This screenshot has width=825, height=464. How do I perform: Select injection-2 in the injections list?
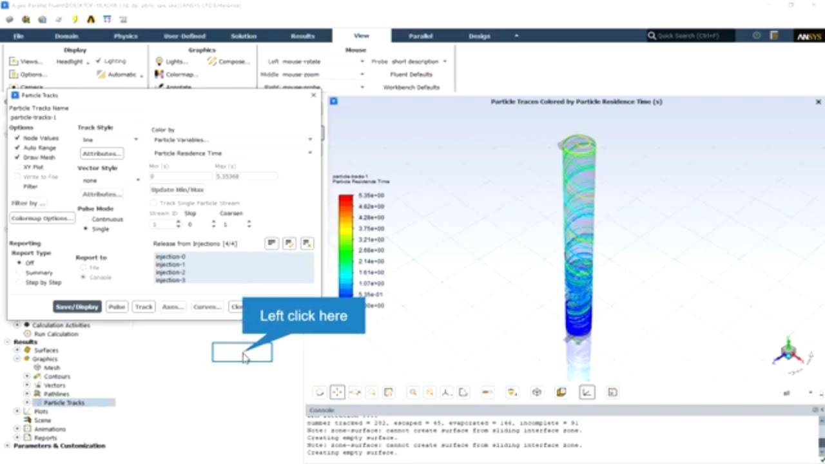170,272
